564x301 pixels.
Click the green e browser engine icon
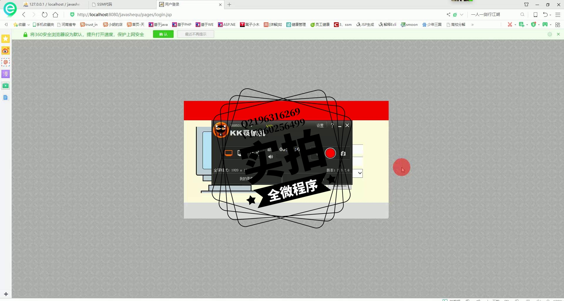[x=455, y=14]
